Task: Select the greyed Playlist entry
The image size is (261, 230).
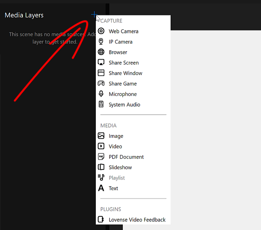Action: click(x=133, y=178)
